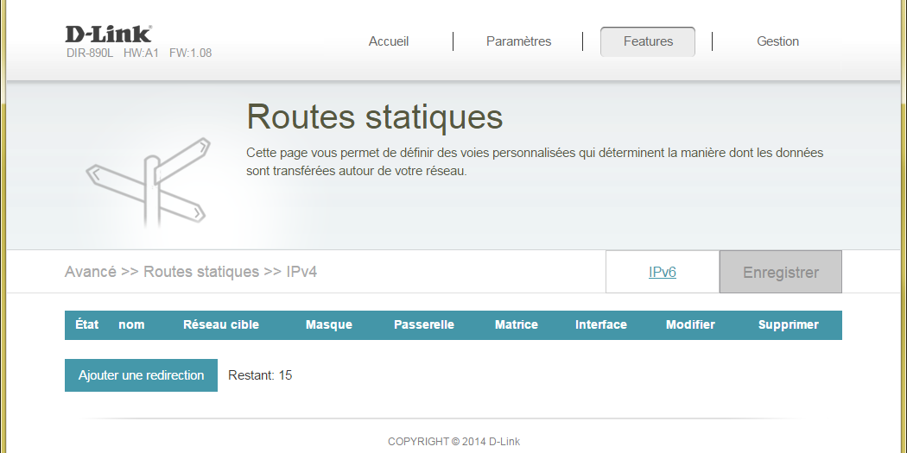Switch to the IPv6 routes page

(662, 273)
